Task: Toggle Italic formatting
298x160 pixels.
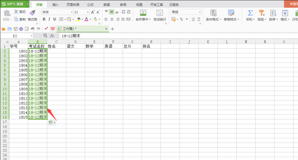Action: [x=49, y=19]
